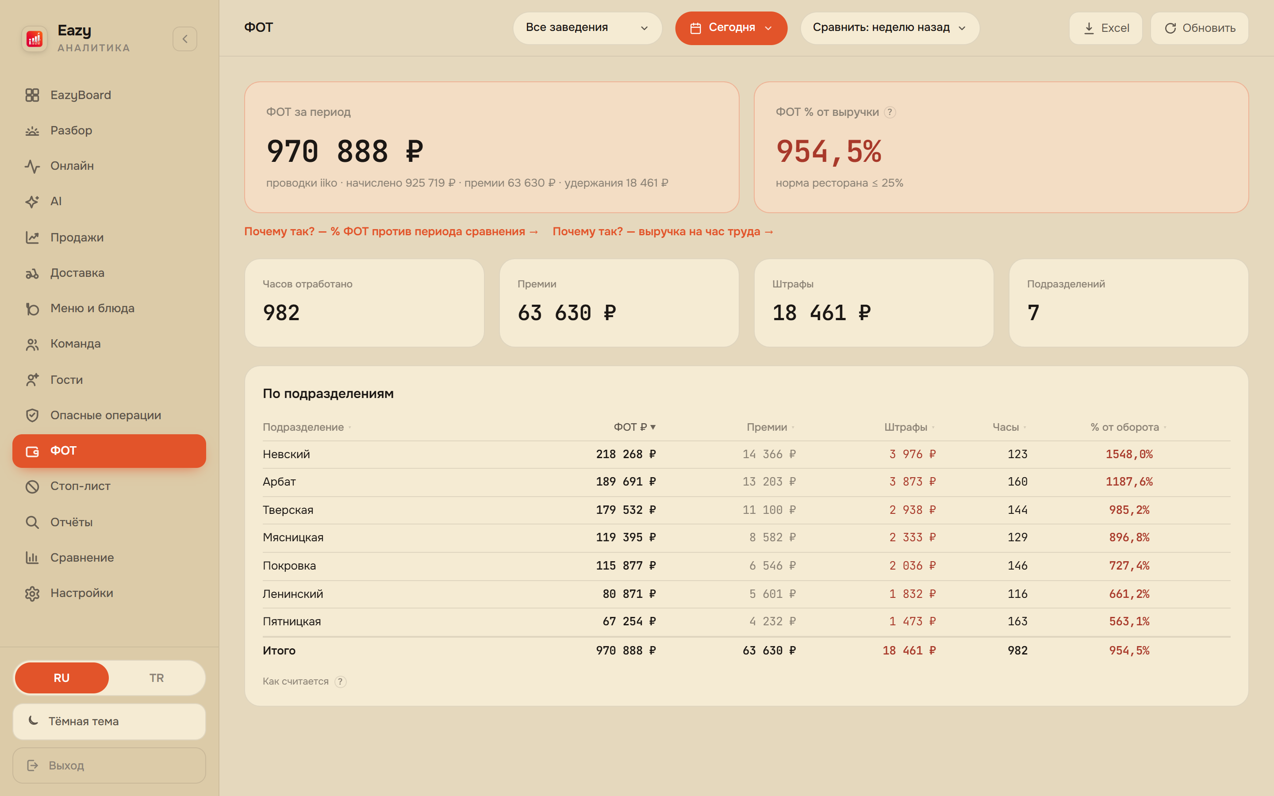Click question mark beside Как считается

(x=341, y=682)
